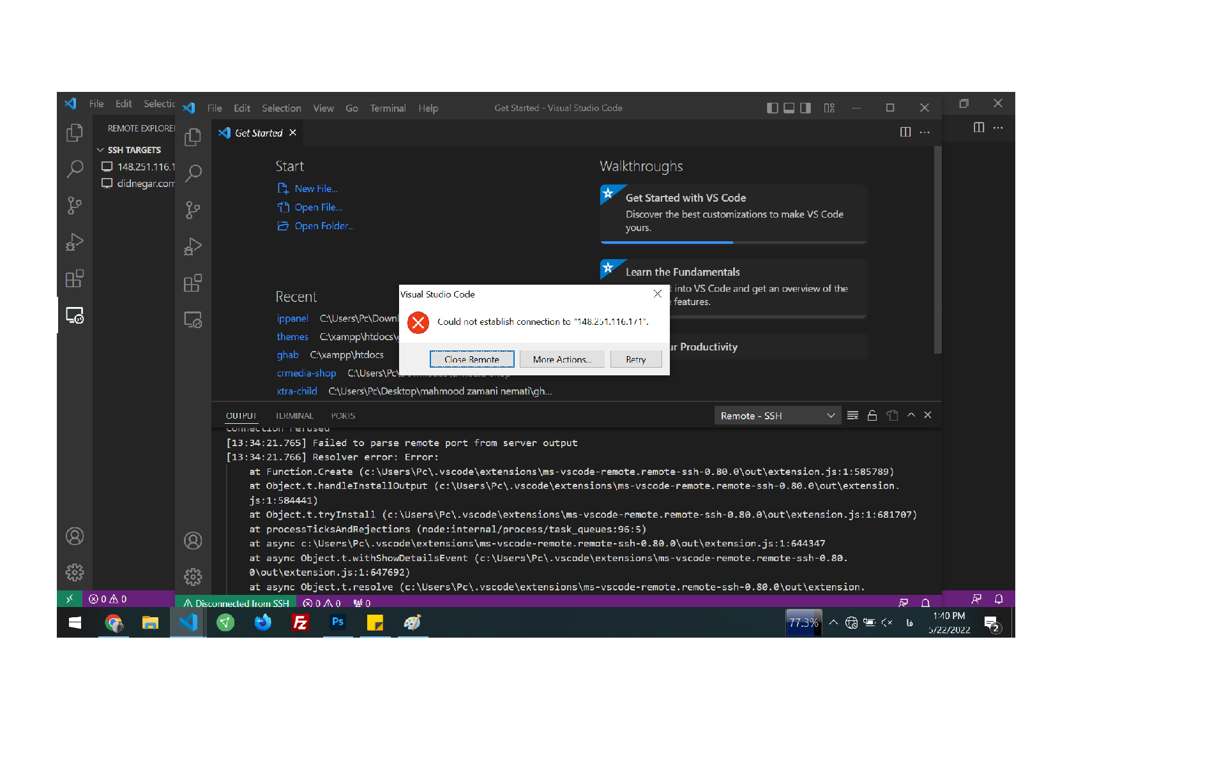Click Retry button in error dialog
Viewport: 1226px width, 757px height.
tap(635, 359)
